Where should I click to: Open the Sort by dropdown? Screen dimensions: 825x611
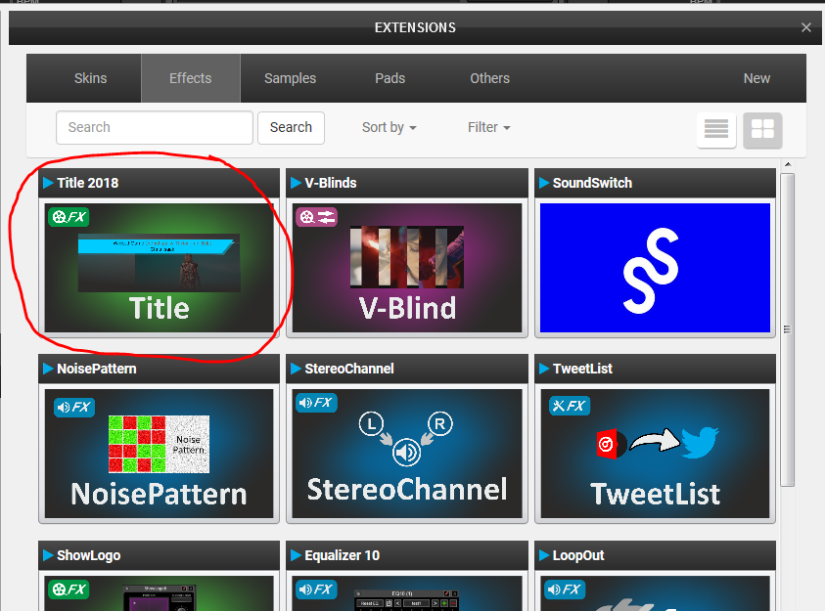(389, 128)
